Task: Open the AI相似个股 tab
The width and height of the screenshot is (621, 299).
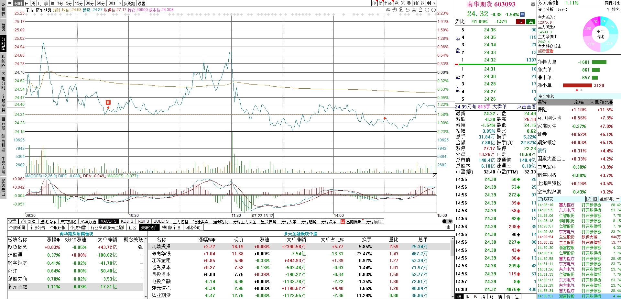Action: click(171, 227)
